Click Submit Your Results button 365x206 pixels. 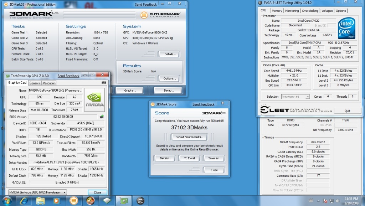point(189,137)
